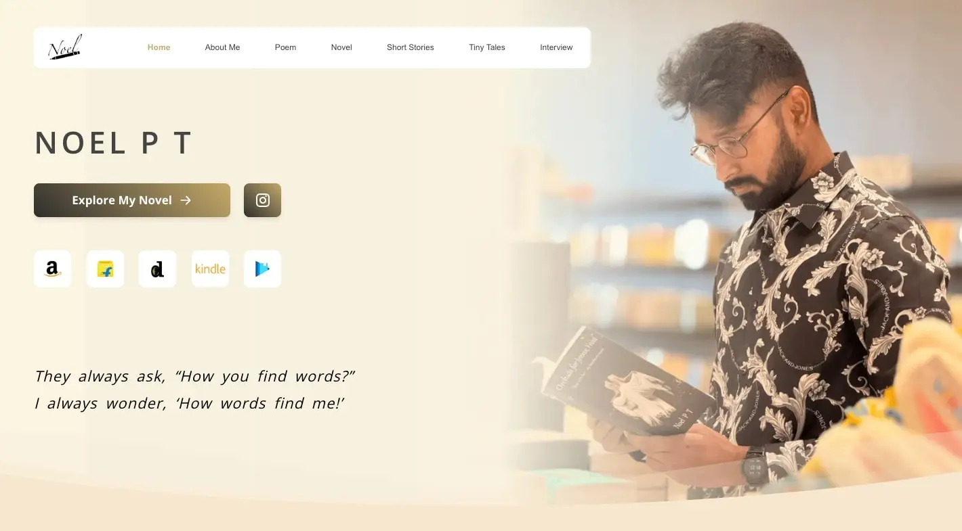Open the Kindle store icon
This screenshot has width=962, height=531.
coord(210,269)
